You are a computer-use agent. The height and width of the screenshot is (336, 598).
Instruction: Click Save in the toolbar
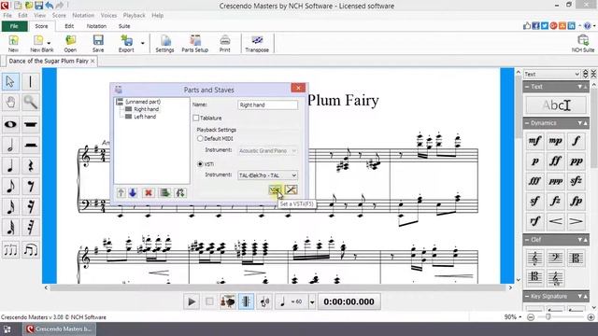tap(98, 44)
